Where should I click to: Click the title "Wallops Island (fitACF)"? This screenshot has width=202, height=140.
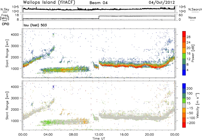point(49,3)
